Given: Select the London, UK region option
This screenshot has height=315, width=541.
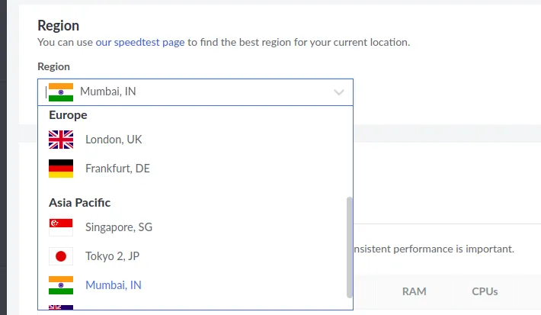Looking at the screenshot, I should coord(114,140).
